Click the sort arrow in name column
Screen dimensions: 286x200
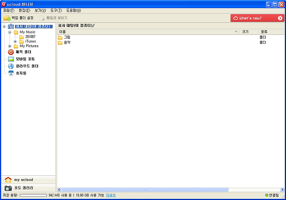tap(236, 31)
